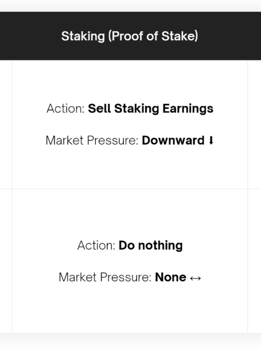This screenshot has width=261, height=351.
Task: Click Market Pressure label before None
Action: tap(105, 278)
